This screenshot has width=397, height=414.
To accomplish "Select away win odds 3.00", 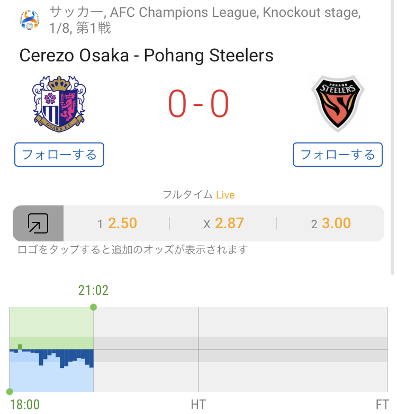I will [331, 223].
